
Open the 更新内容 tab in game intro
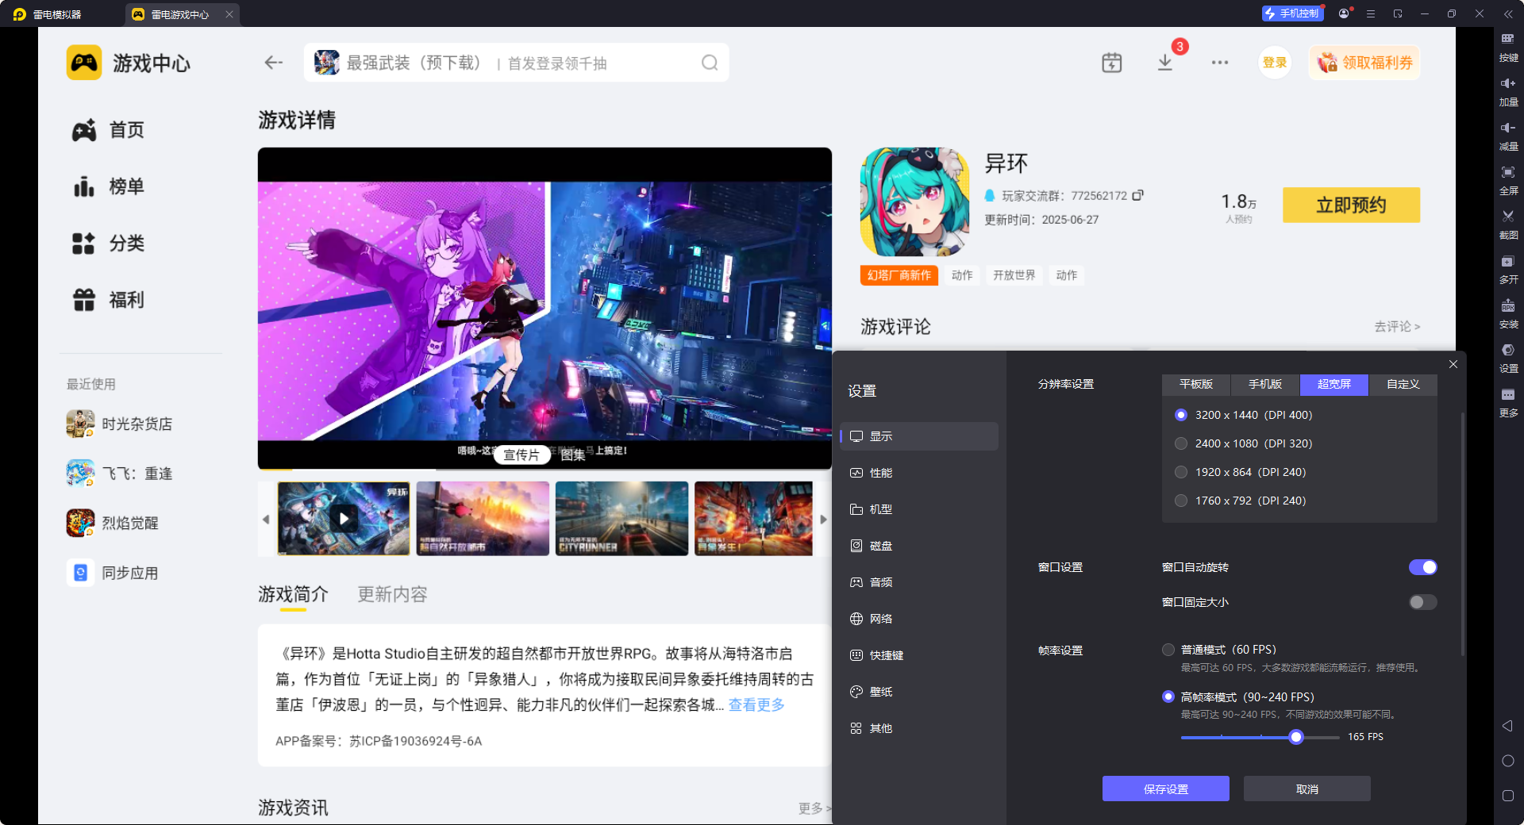click(391, 594)
